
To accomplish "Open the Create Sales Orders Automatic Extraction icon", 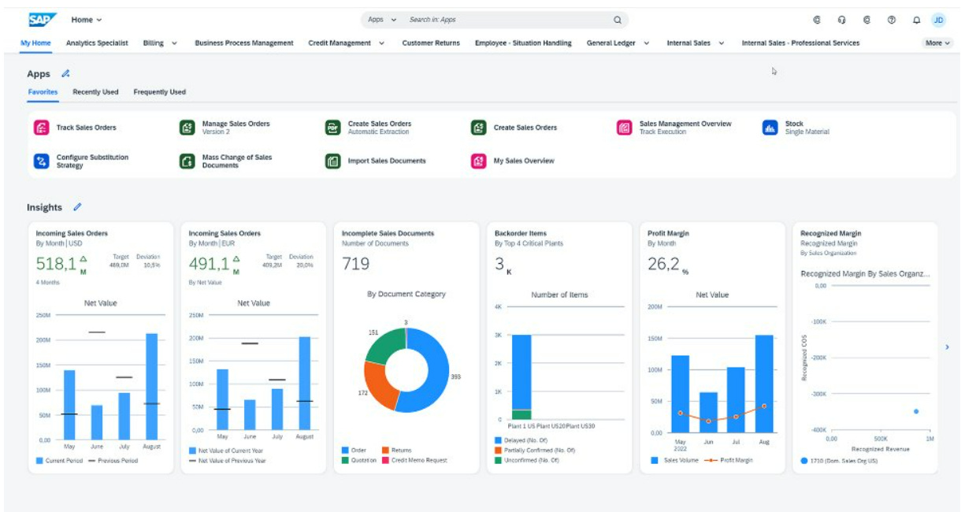I will point(332,128).
